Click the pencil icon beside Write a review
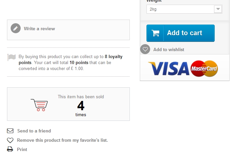This screenshot has width=238, height=159. 16,28
